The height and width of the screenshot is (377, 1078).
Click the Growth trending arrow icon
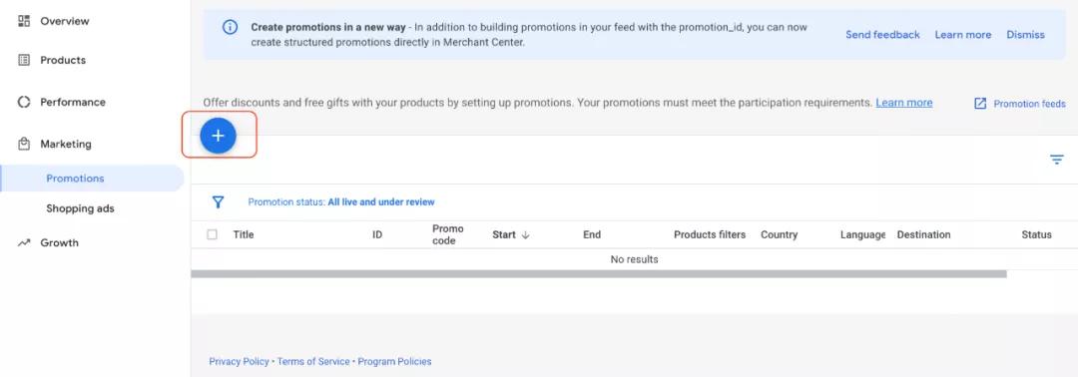pyautogui.click(x=23, y=242)
